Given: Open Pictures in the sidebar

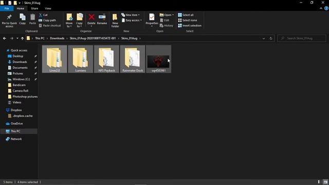Looking at the screenshot, I should 18,73.
